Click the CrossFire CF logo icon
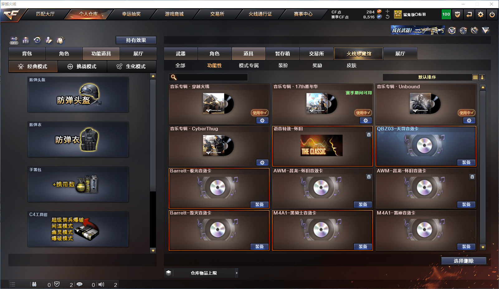Screen dimensions: 499x289 [x=12, y=14]
